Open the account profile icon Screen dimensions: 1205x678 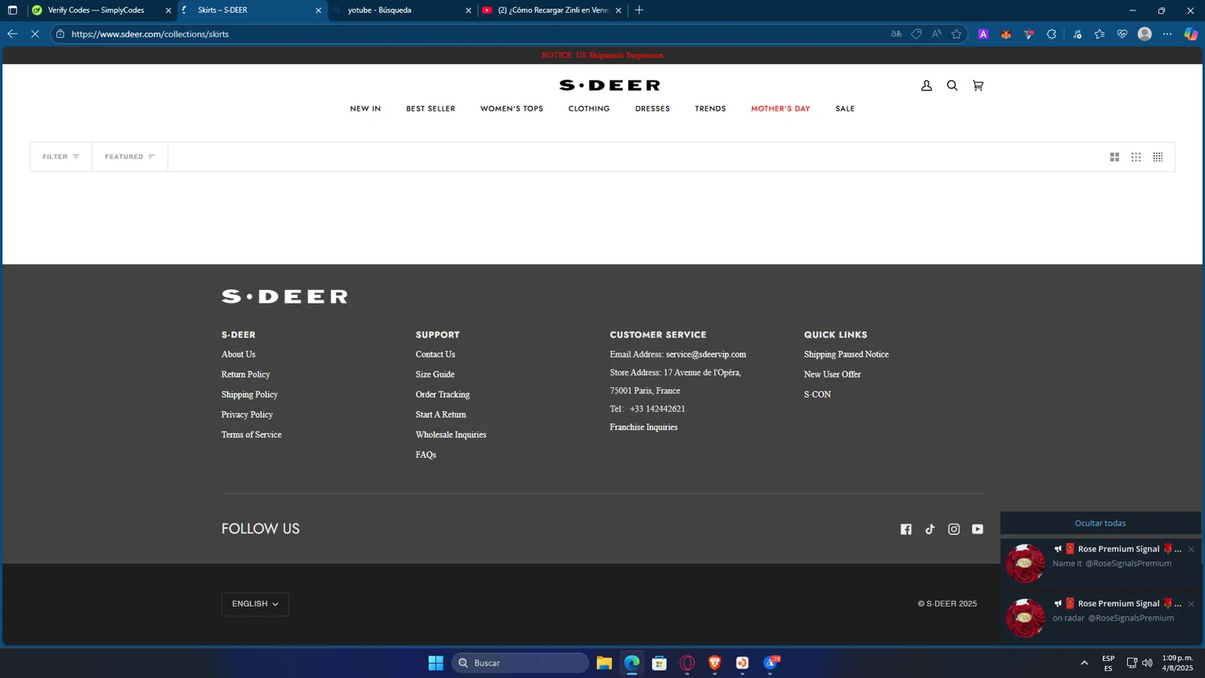[926, 85]
